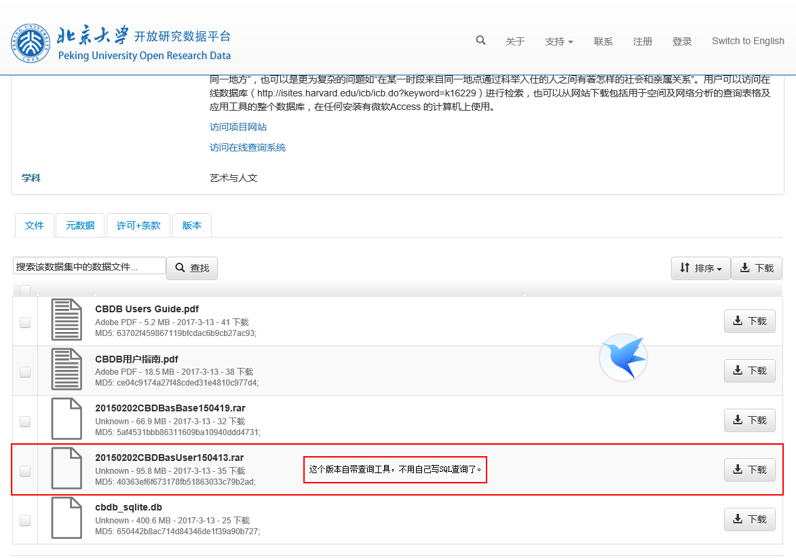Screen dimensions: 796x558
Task: Click the file icon for 20150202CBDBasBase150419.rar
Action: click(66, 419)
